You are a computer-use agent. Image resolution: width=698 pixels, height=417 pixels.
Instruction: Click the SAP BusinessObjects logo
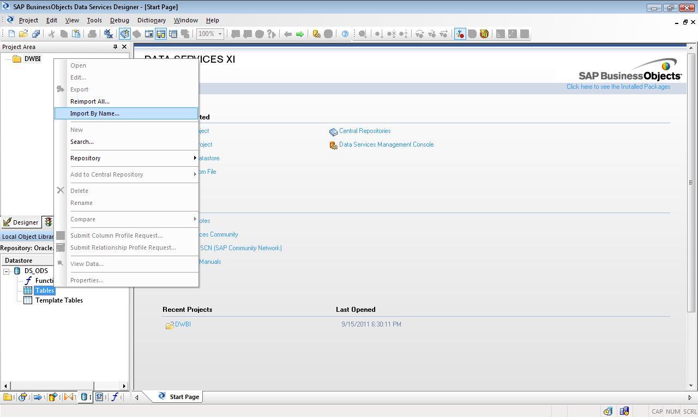pyautogui.click(x=630, y=70)
